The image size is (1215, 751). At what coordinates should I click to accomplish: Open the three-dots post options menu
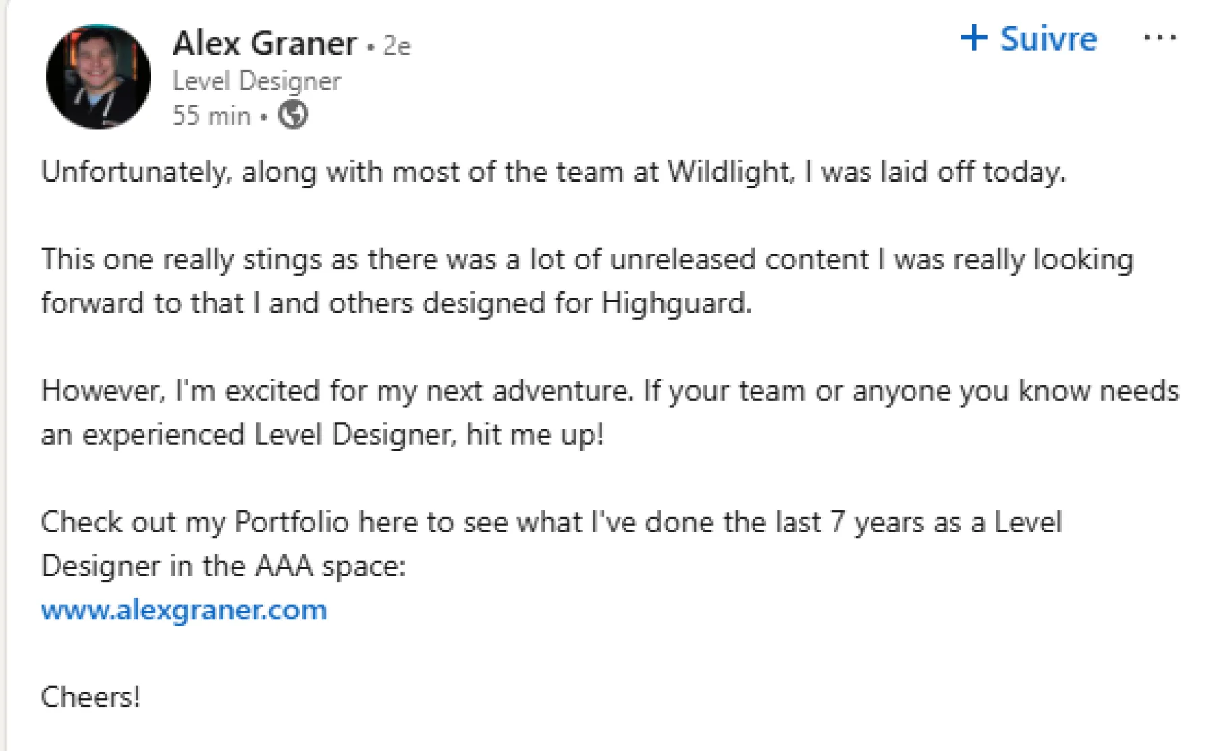pyautogui.click(x=1160, y=38)
